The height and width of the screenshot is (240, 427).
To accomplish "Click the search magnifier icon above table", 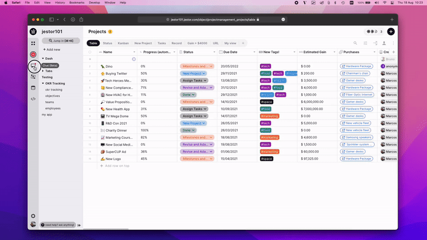I will 355,43.
